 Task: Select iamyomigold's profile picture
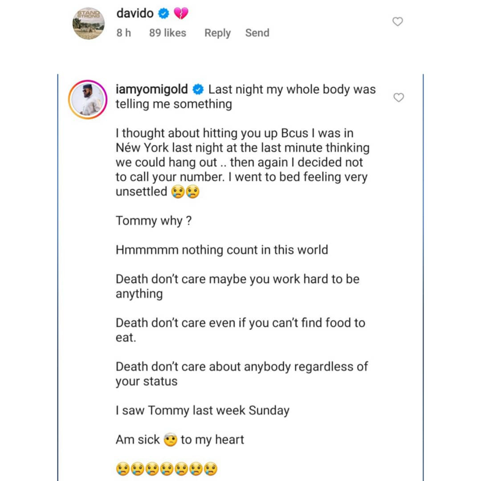click(89, 97)
